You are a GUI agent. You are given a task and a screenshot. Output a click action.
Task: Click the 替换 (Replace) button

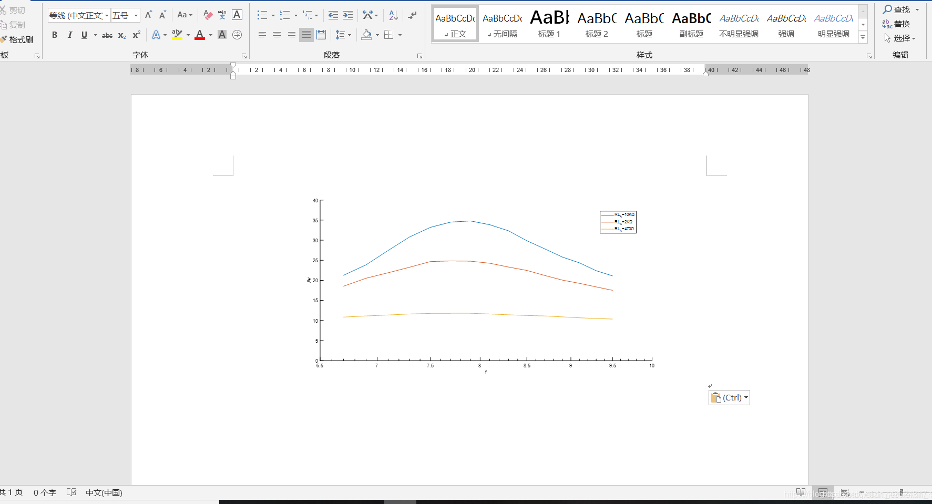tap(896, 24)
